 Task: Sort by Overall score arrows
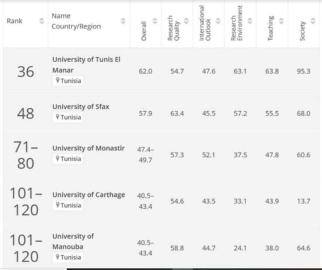pyautogui.click(x=155, y=21)
